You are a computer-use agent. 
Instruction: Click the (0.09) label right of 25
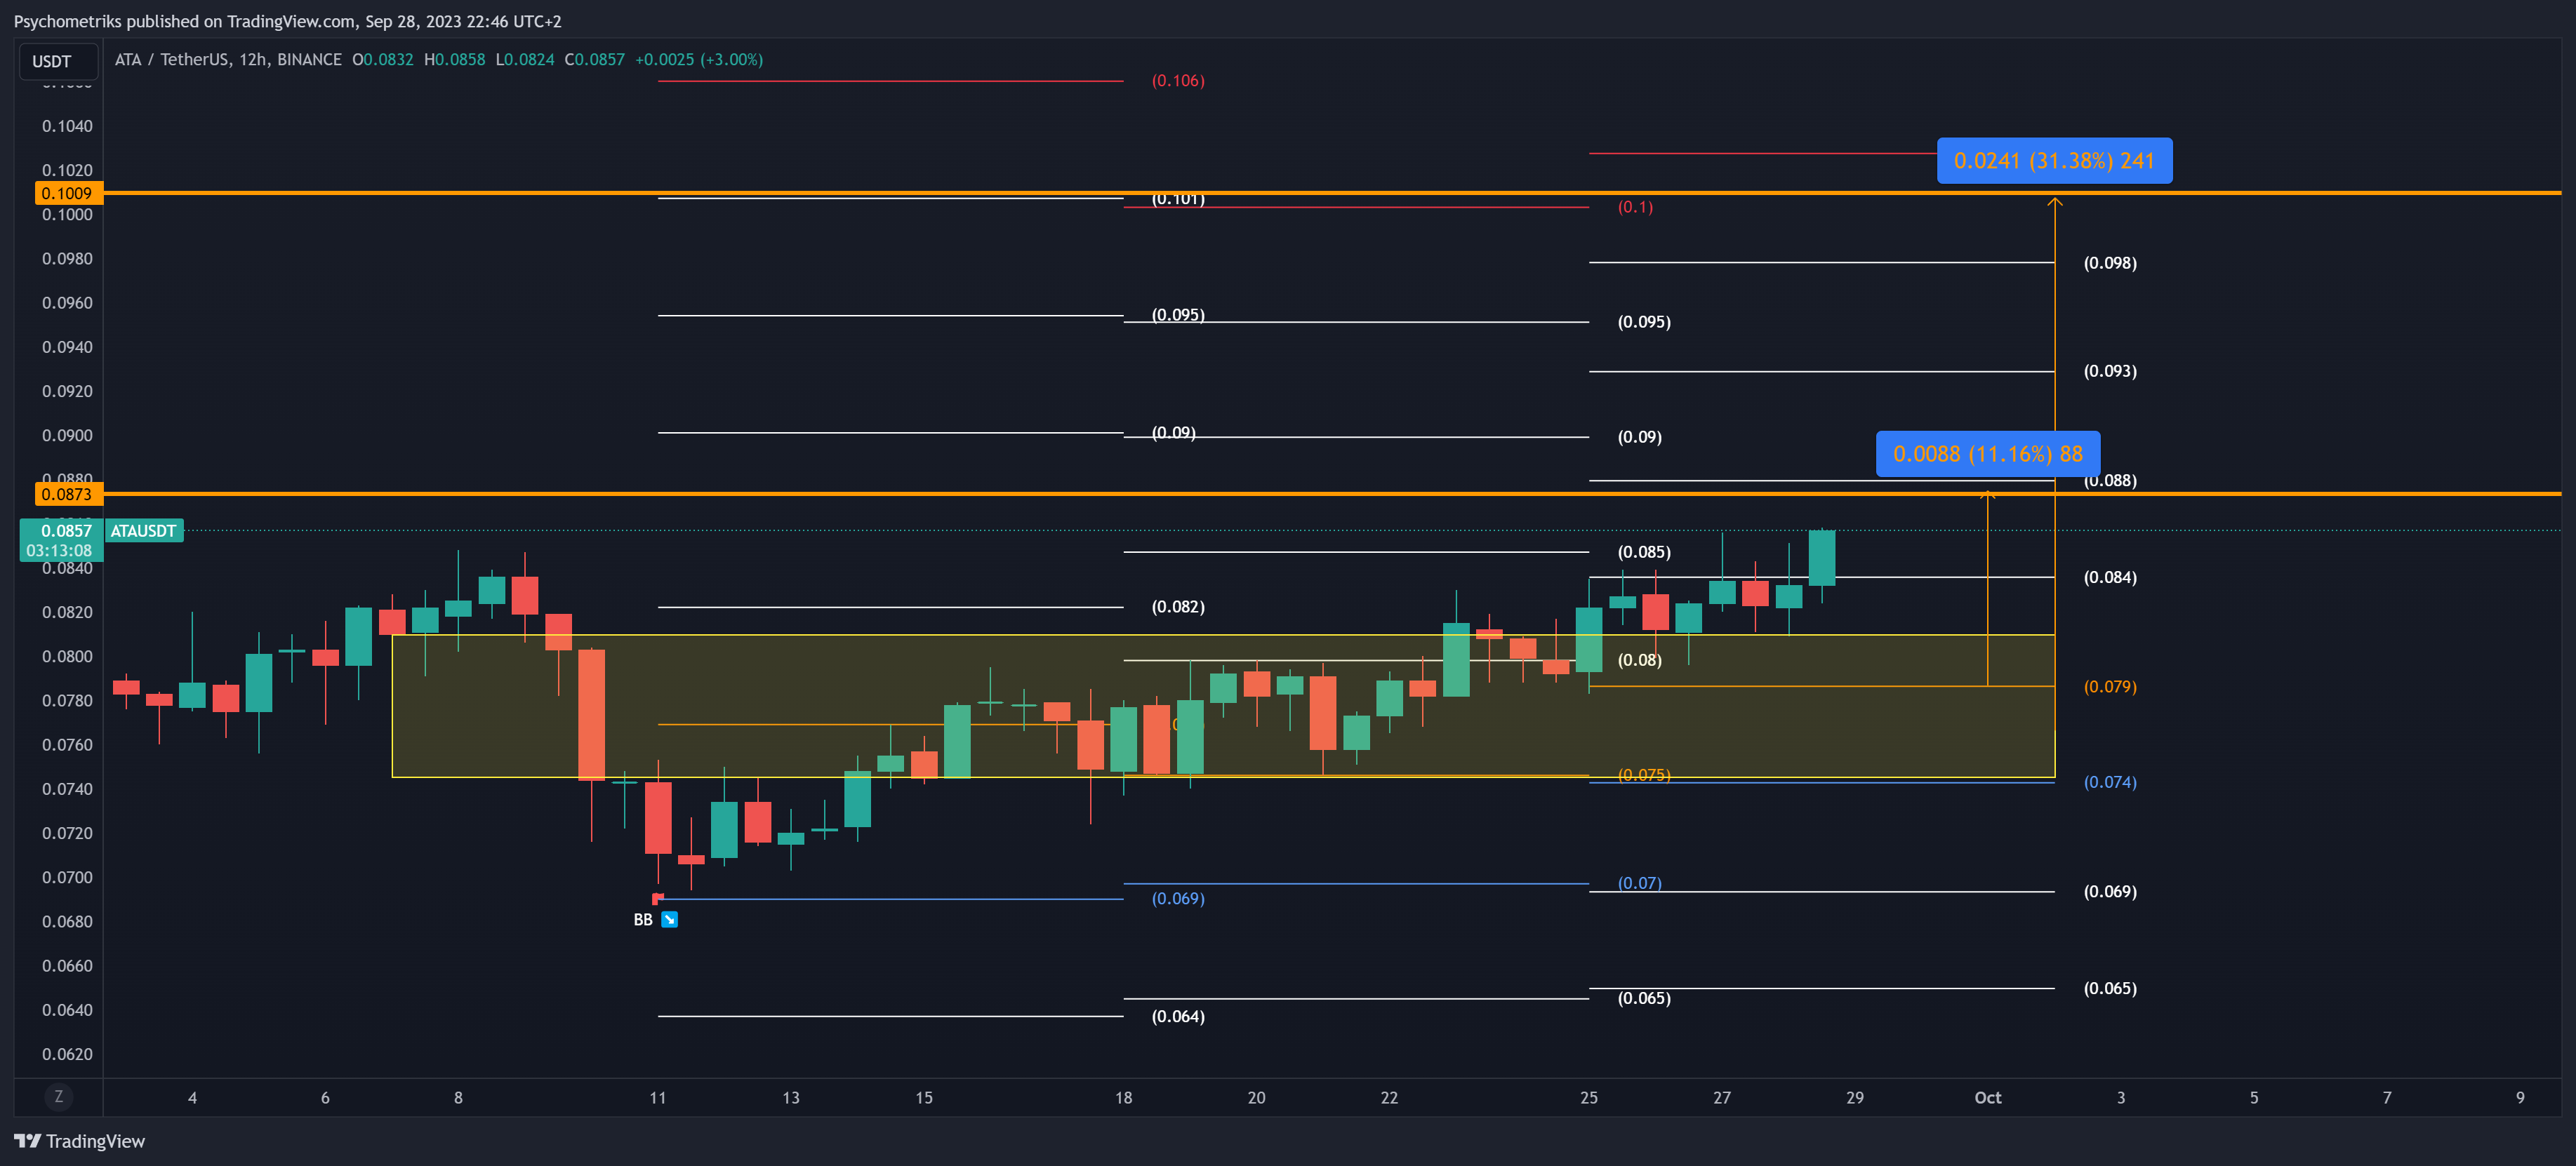1640,436
